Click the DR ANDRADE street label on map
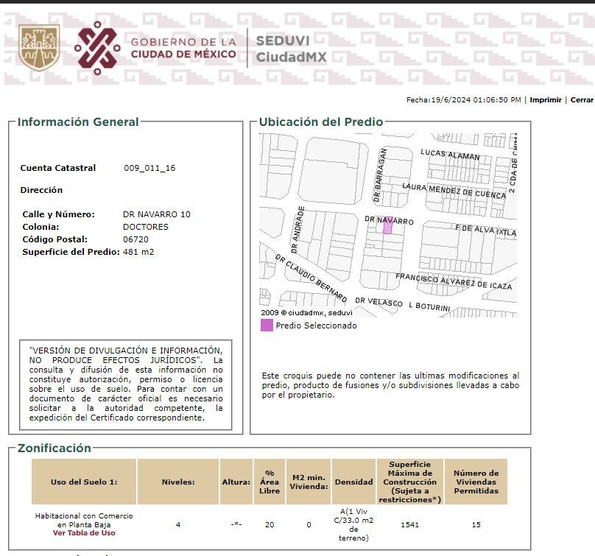Viewport: 595px width, 556px height. tap(297, 230)
